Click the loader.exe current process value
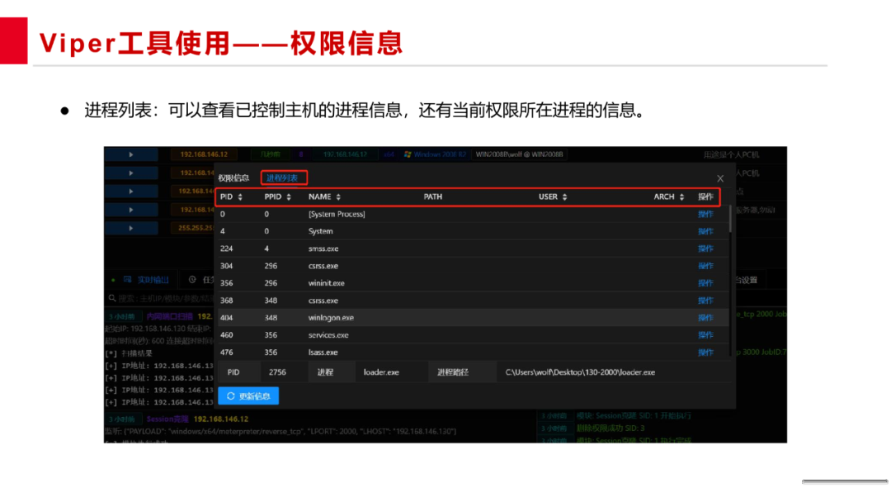891x502 pixels. click(x=381, y=372)
